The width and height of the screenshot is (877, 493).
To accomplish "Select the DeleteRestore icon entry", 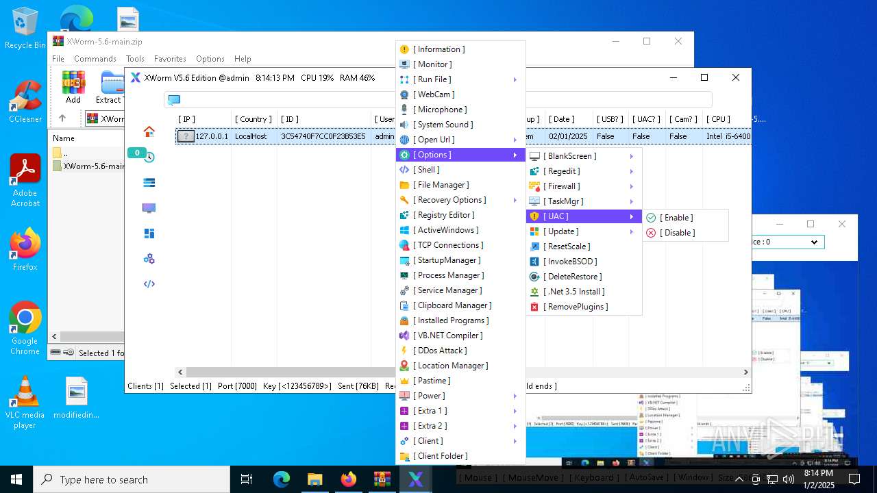I will coord(534,277).
